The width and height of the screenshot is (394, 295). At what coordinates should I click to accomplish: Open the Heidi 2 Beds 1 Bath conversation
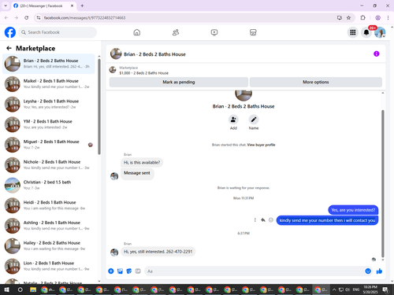[x=49, y=205]
